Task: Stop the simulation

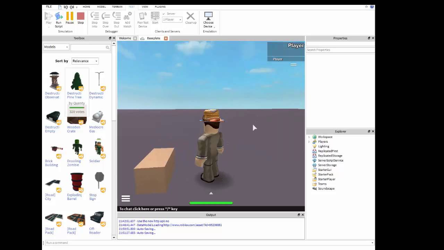Action: coord(80,18)
